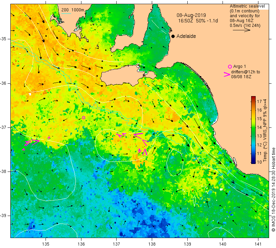This screenshot has width=276, height=248.
Task: Click latitude label -36
Action: (x=3, y=83)
